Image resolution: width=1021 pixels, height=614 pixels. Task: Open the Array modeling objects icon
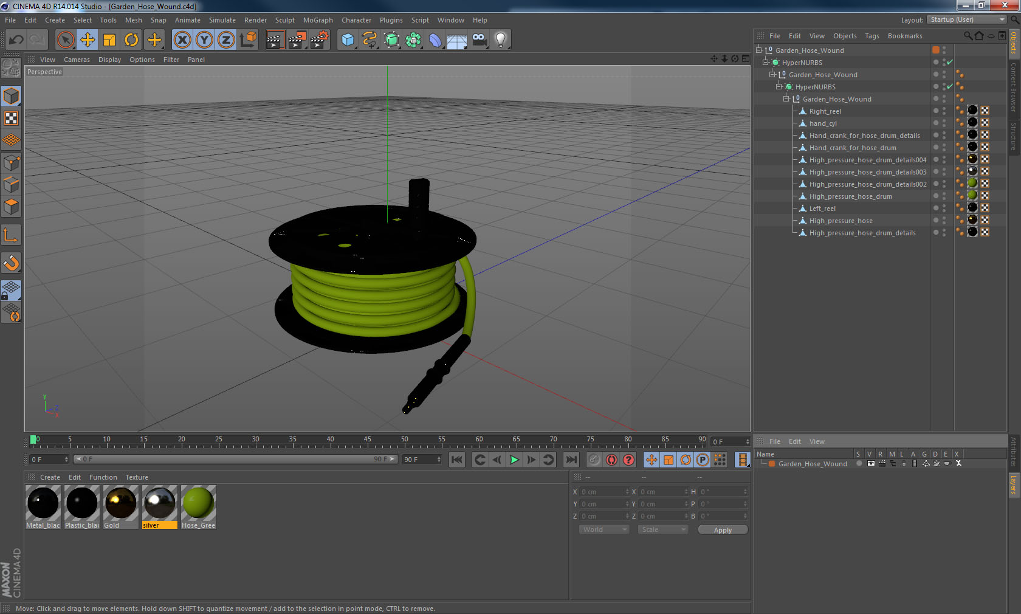[413, 40]
